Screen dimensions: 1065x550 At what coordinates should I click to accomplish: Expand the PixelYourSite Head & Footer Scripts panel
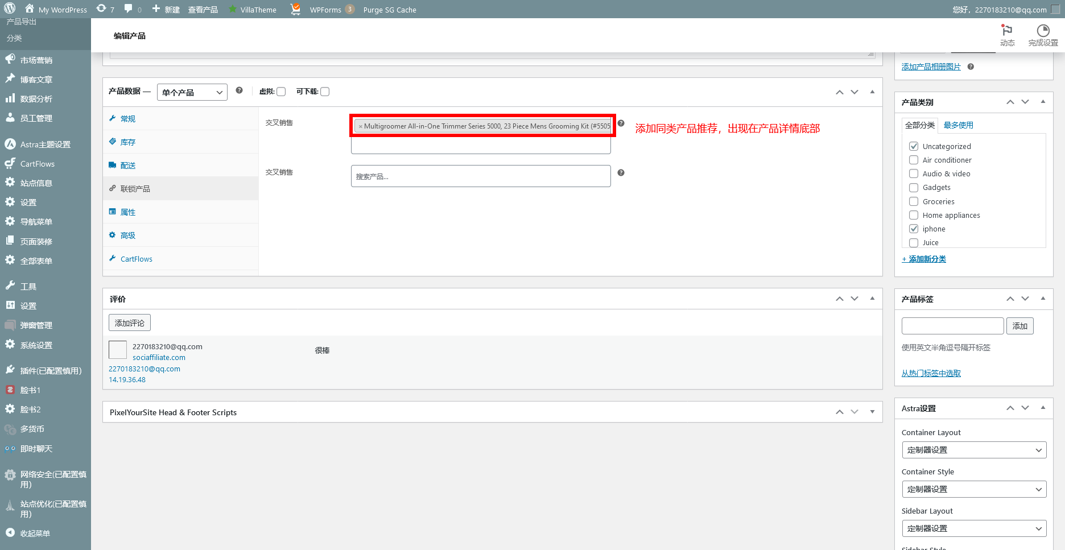tap(872, 412)
